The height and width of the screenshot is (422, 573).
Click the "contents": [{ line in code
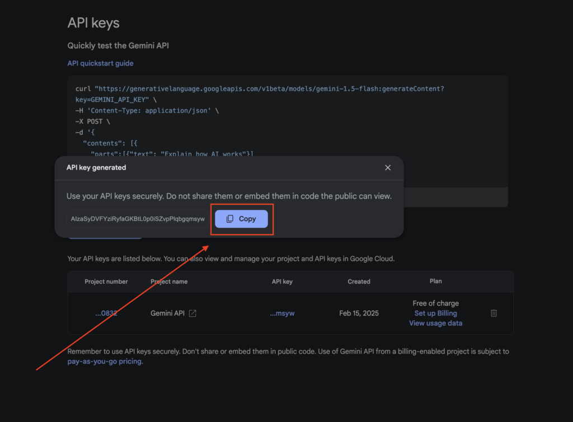coord(110,143)
